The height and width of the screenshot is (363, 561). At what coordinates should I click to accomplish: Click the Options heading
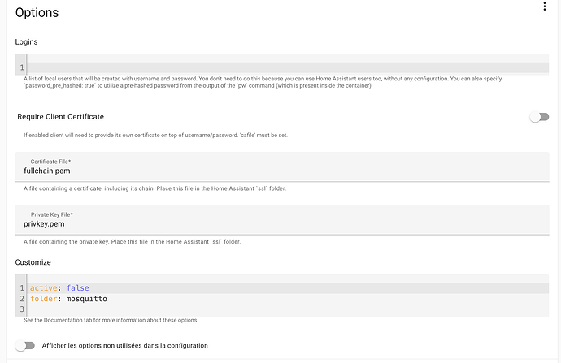click(37, 12)
